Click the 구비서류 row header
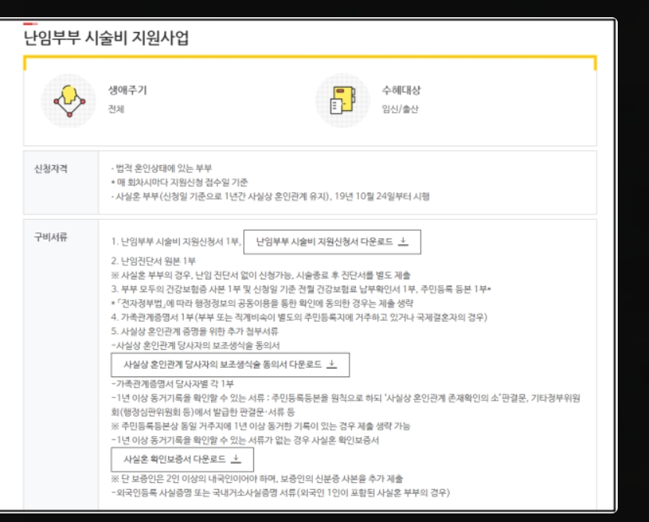Viewport: 649px width, 522px height. 51,237
